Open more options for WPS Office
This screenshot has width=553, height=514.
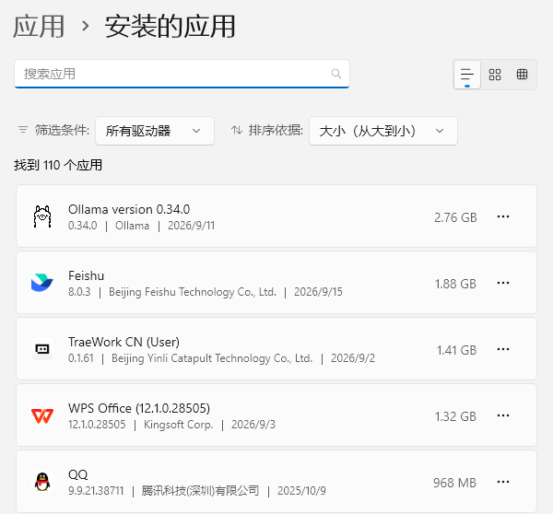click(x=503, y=415)
